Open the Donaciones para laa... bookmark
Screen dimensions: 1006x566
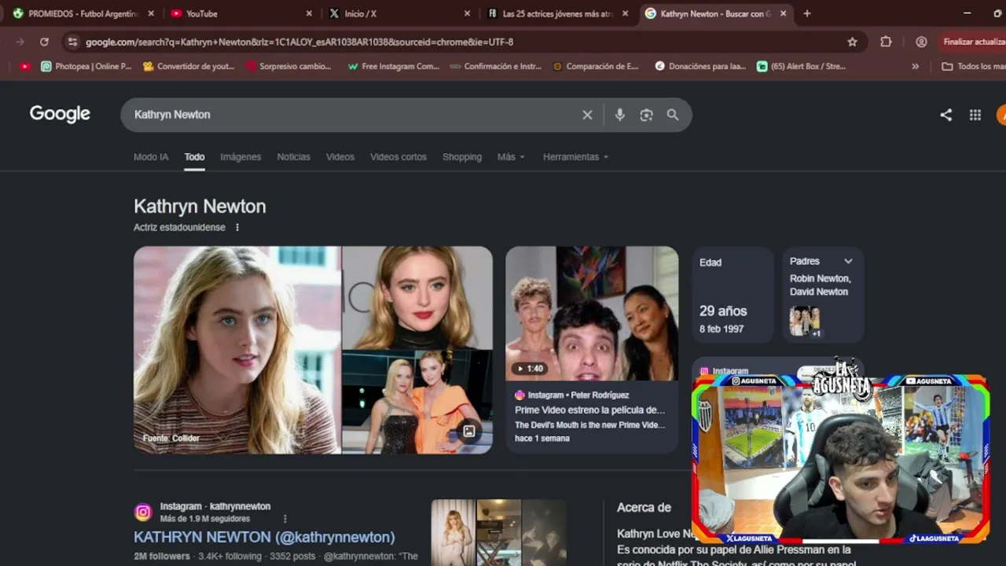pyautogui.click(x=700, y=67)
